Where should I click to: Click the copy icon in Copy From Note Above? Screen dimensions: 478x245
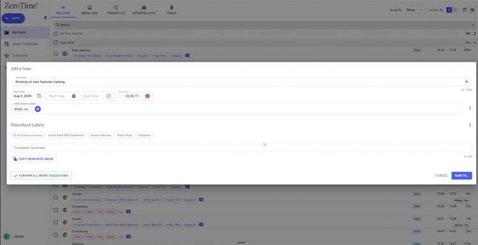(x=15, y=159)
